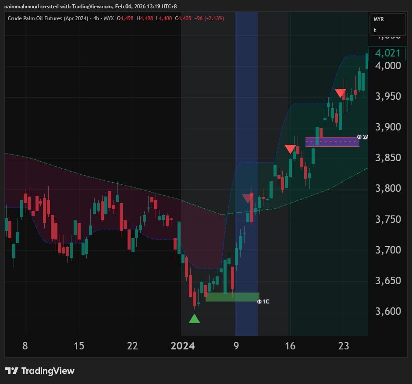Click the TradingView logo at the bottom left

40,371
